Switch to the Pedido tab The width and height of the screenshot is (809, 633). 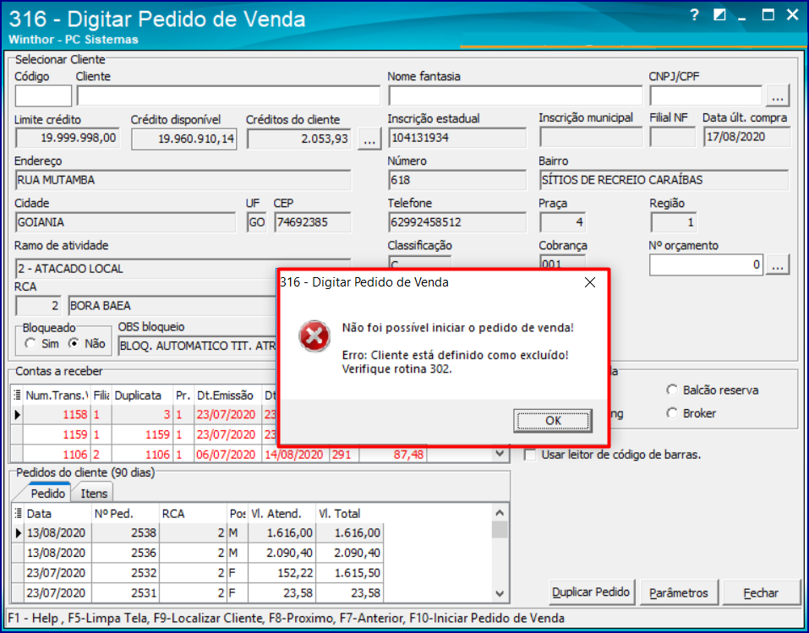pos(47,494)
